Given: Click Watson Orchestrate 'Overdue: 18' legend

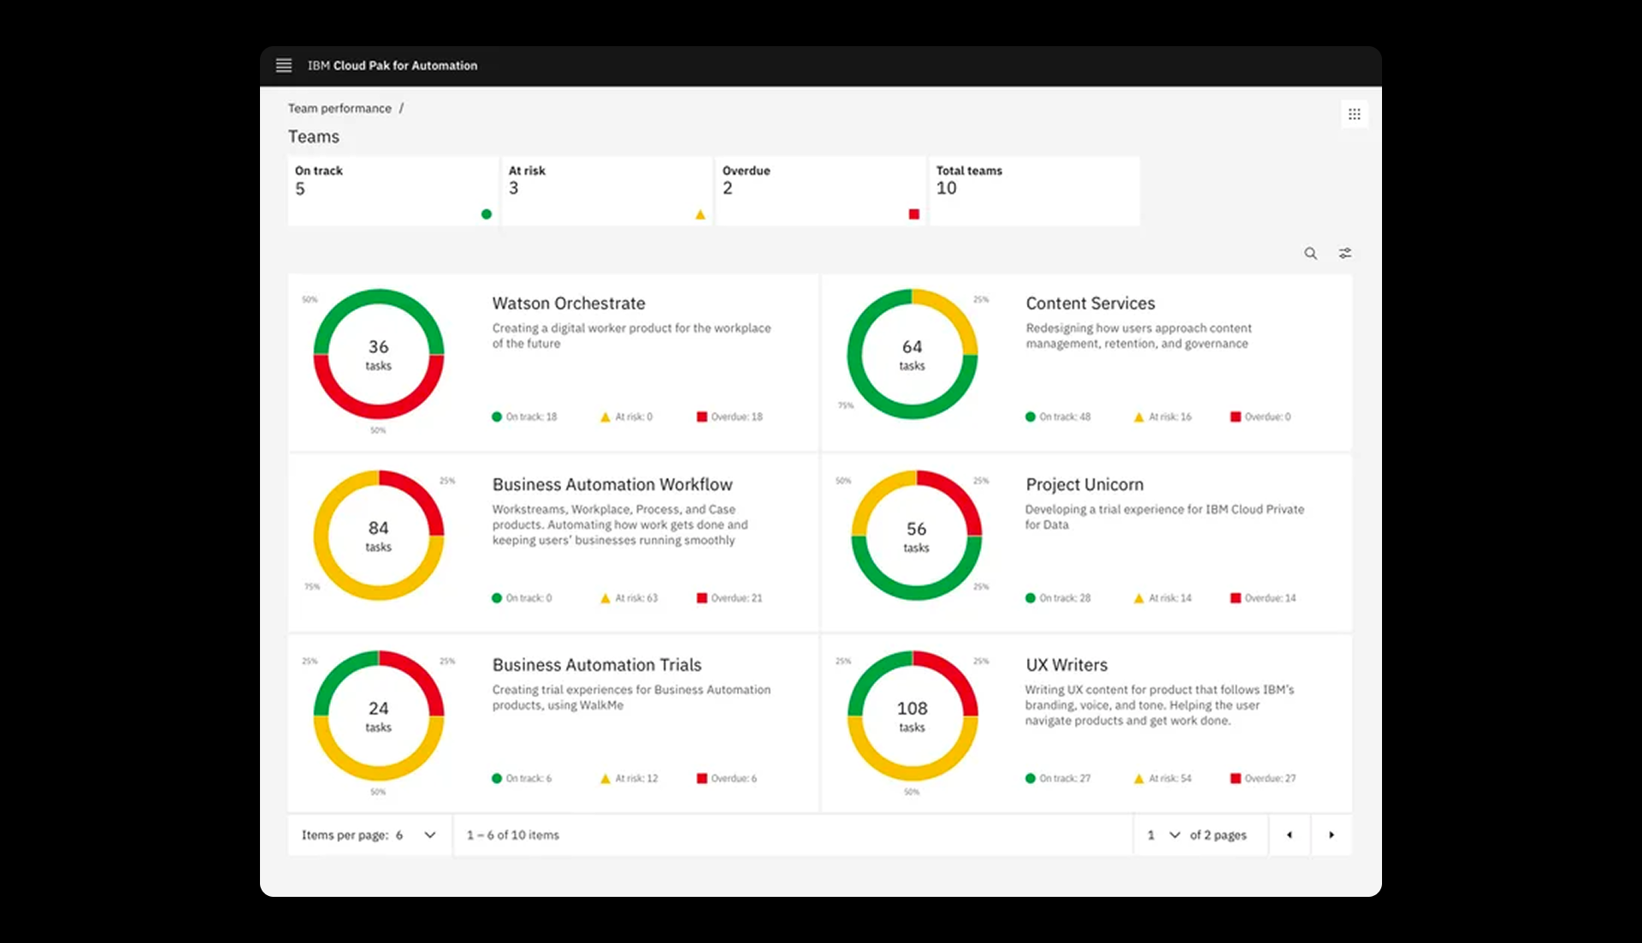Looking at the screenshot, I should [729, 417].
